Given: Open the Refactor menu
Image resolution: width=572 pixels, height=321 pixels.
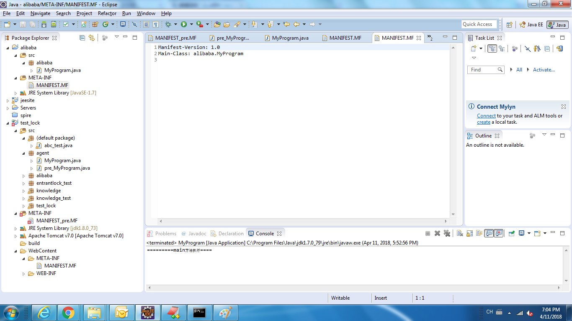Looking at the screenshot, I should 107,13.
